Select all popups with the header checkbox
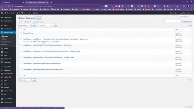 click(21, 29)
